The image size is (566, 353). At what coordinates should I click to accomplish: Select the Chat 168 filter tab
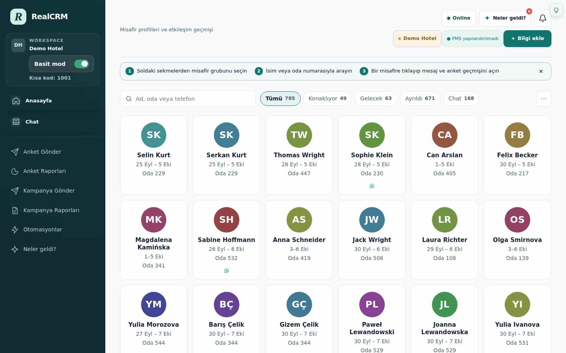461,98
